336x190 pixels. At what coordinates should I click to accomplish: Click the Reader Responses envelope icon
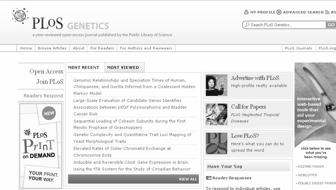(208, 178)
